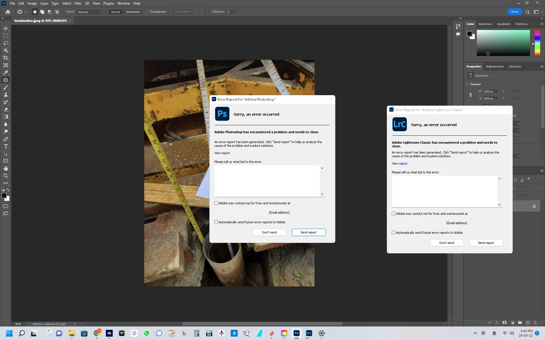Open the Diffusion value dropdown
Viewport: 545px width, 340px height.
[x=236, y=12]
